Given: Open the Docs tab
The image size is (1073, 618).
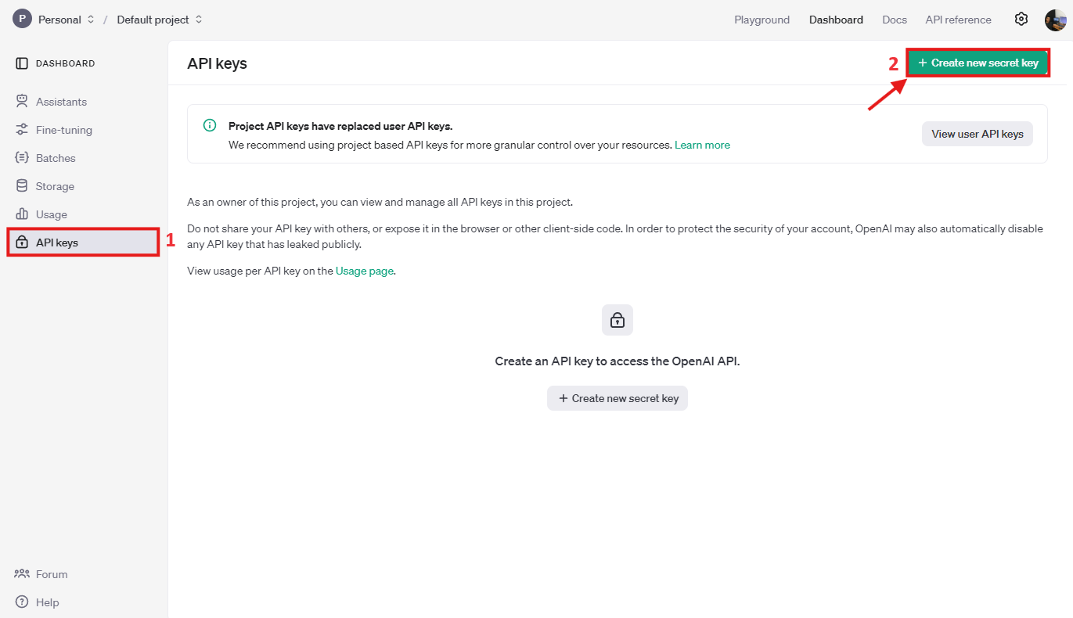Looking at the screenshot, I should click(x=894, y=20).
